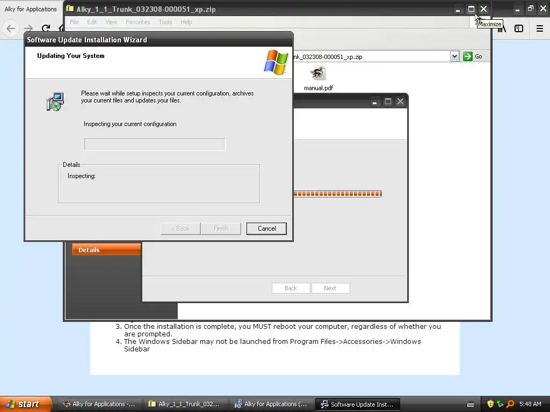Image resolution: width=550 pixels, height=412 pixels.
Task: Click the Windows flag logo in the wizard
Action: pos(276,62)
